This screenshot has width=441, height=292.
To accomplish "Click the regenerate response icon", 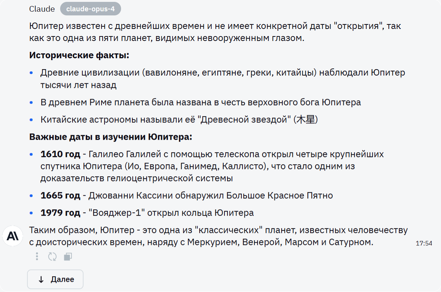I will coord(52,257).
